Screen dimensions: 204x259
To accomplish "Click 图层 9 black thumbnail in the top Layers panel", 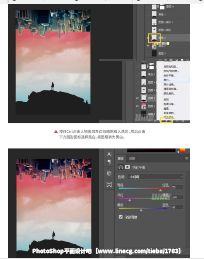I will tap(154, 53).
